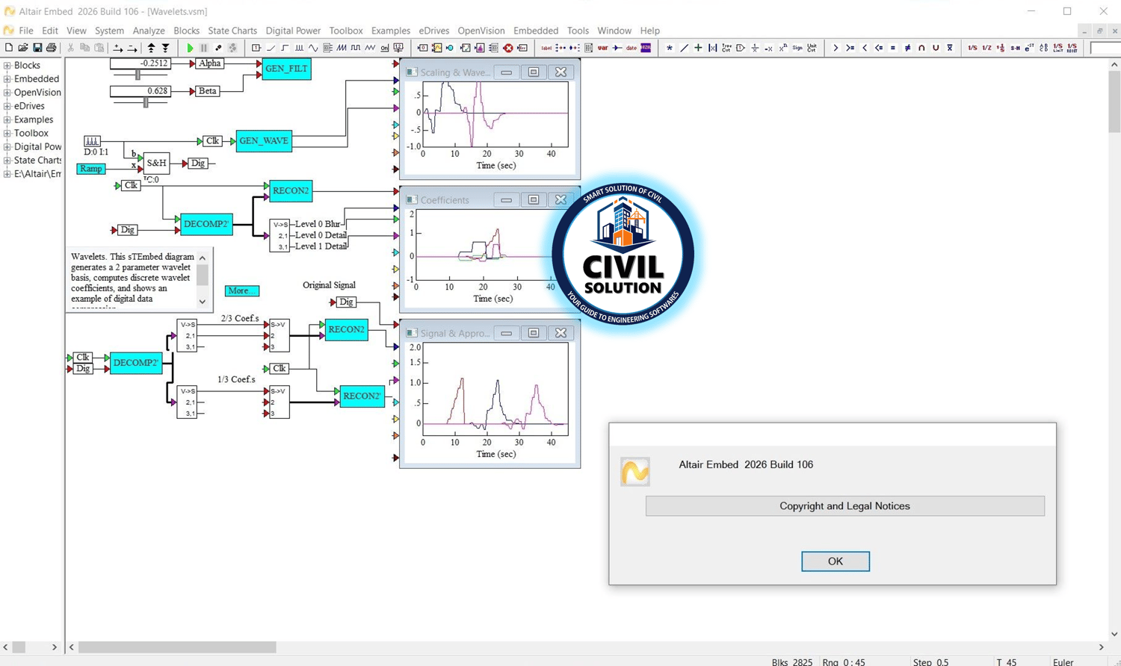This screenshot has width=1121, height=666.
Task: Click 'Euler' in the status bar
Action: click(1063, 662)
